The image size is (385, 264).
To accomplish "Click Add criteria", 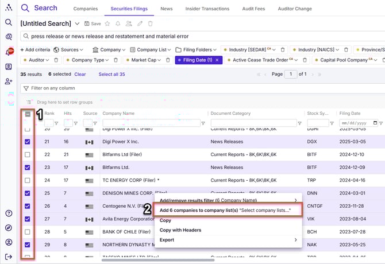I will [x=35, y=49].
